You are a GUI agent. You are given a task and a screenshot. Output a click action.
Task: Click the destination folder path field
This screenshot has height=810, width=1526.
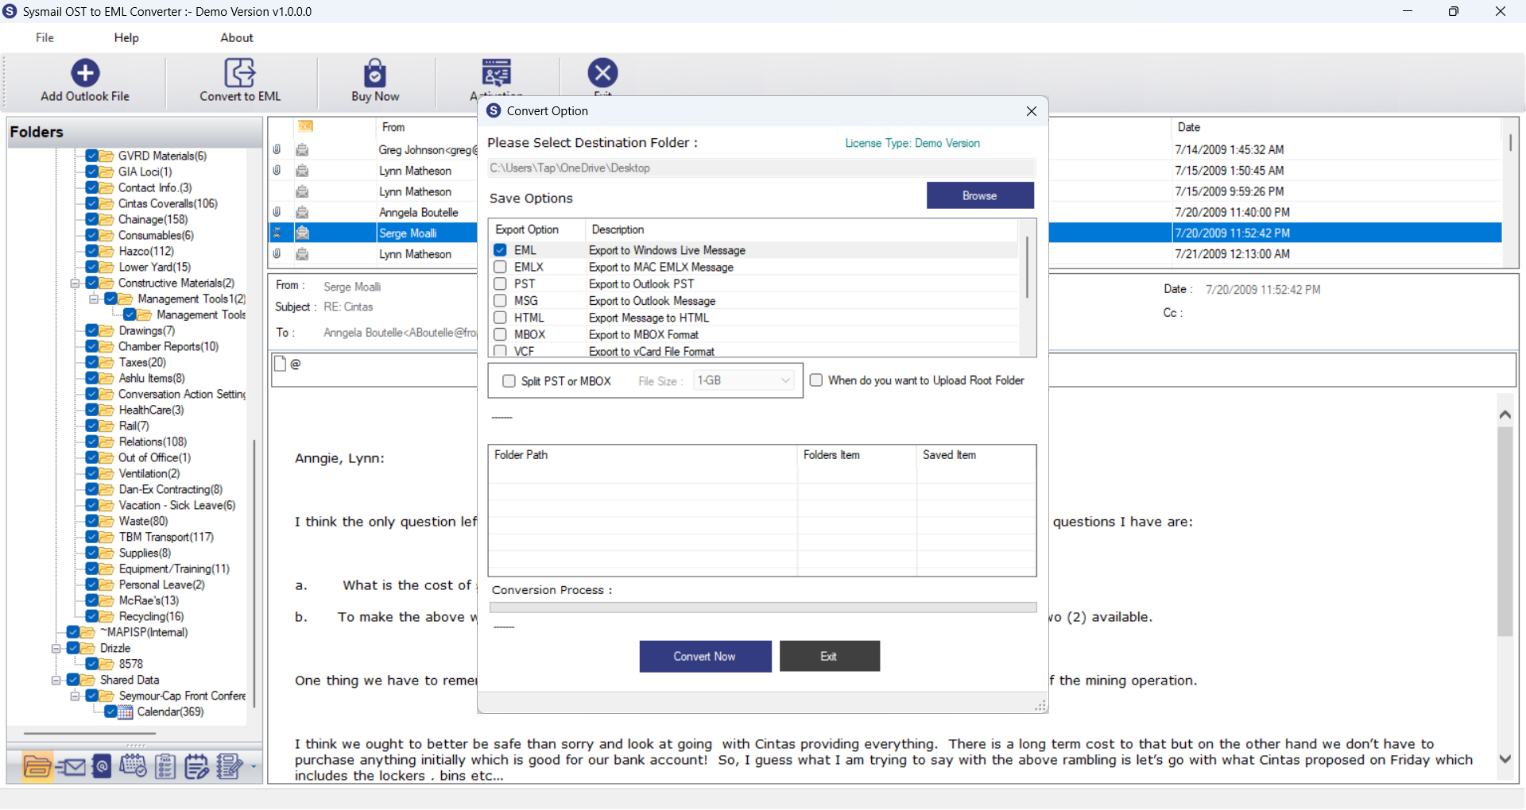(761, 168)
